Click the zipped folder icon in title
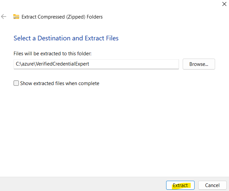Screen dimensions: 229x191 (x=16, y=17)
